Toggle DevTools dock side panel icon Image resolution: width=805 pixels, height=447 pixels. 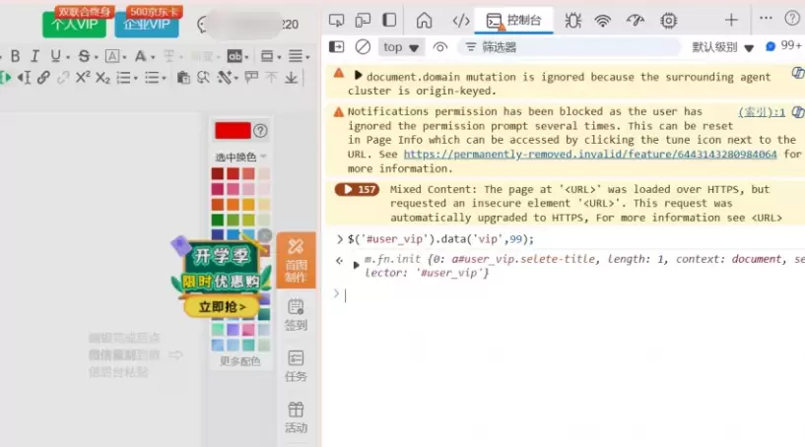tap(389, 21)
